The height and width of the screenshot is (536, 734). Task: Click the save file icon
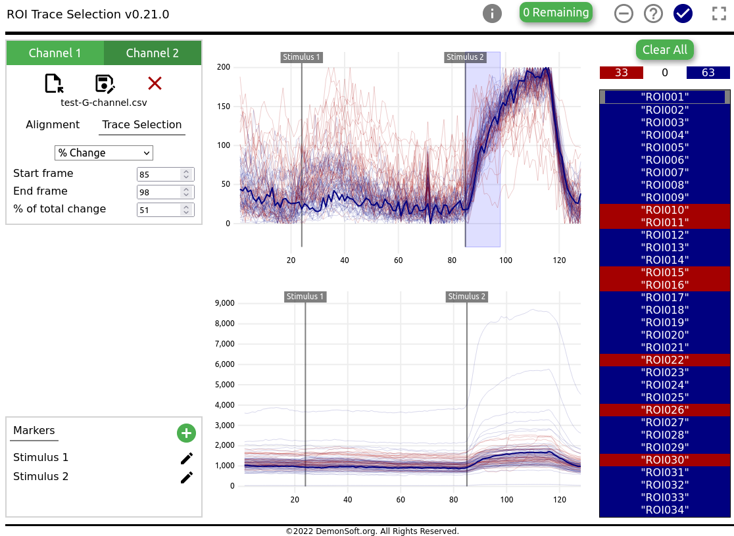(105, 84)
